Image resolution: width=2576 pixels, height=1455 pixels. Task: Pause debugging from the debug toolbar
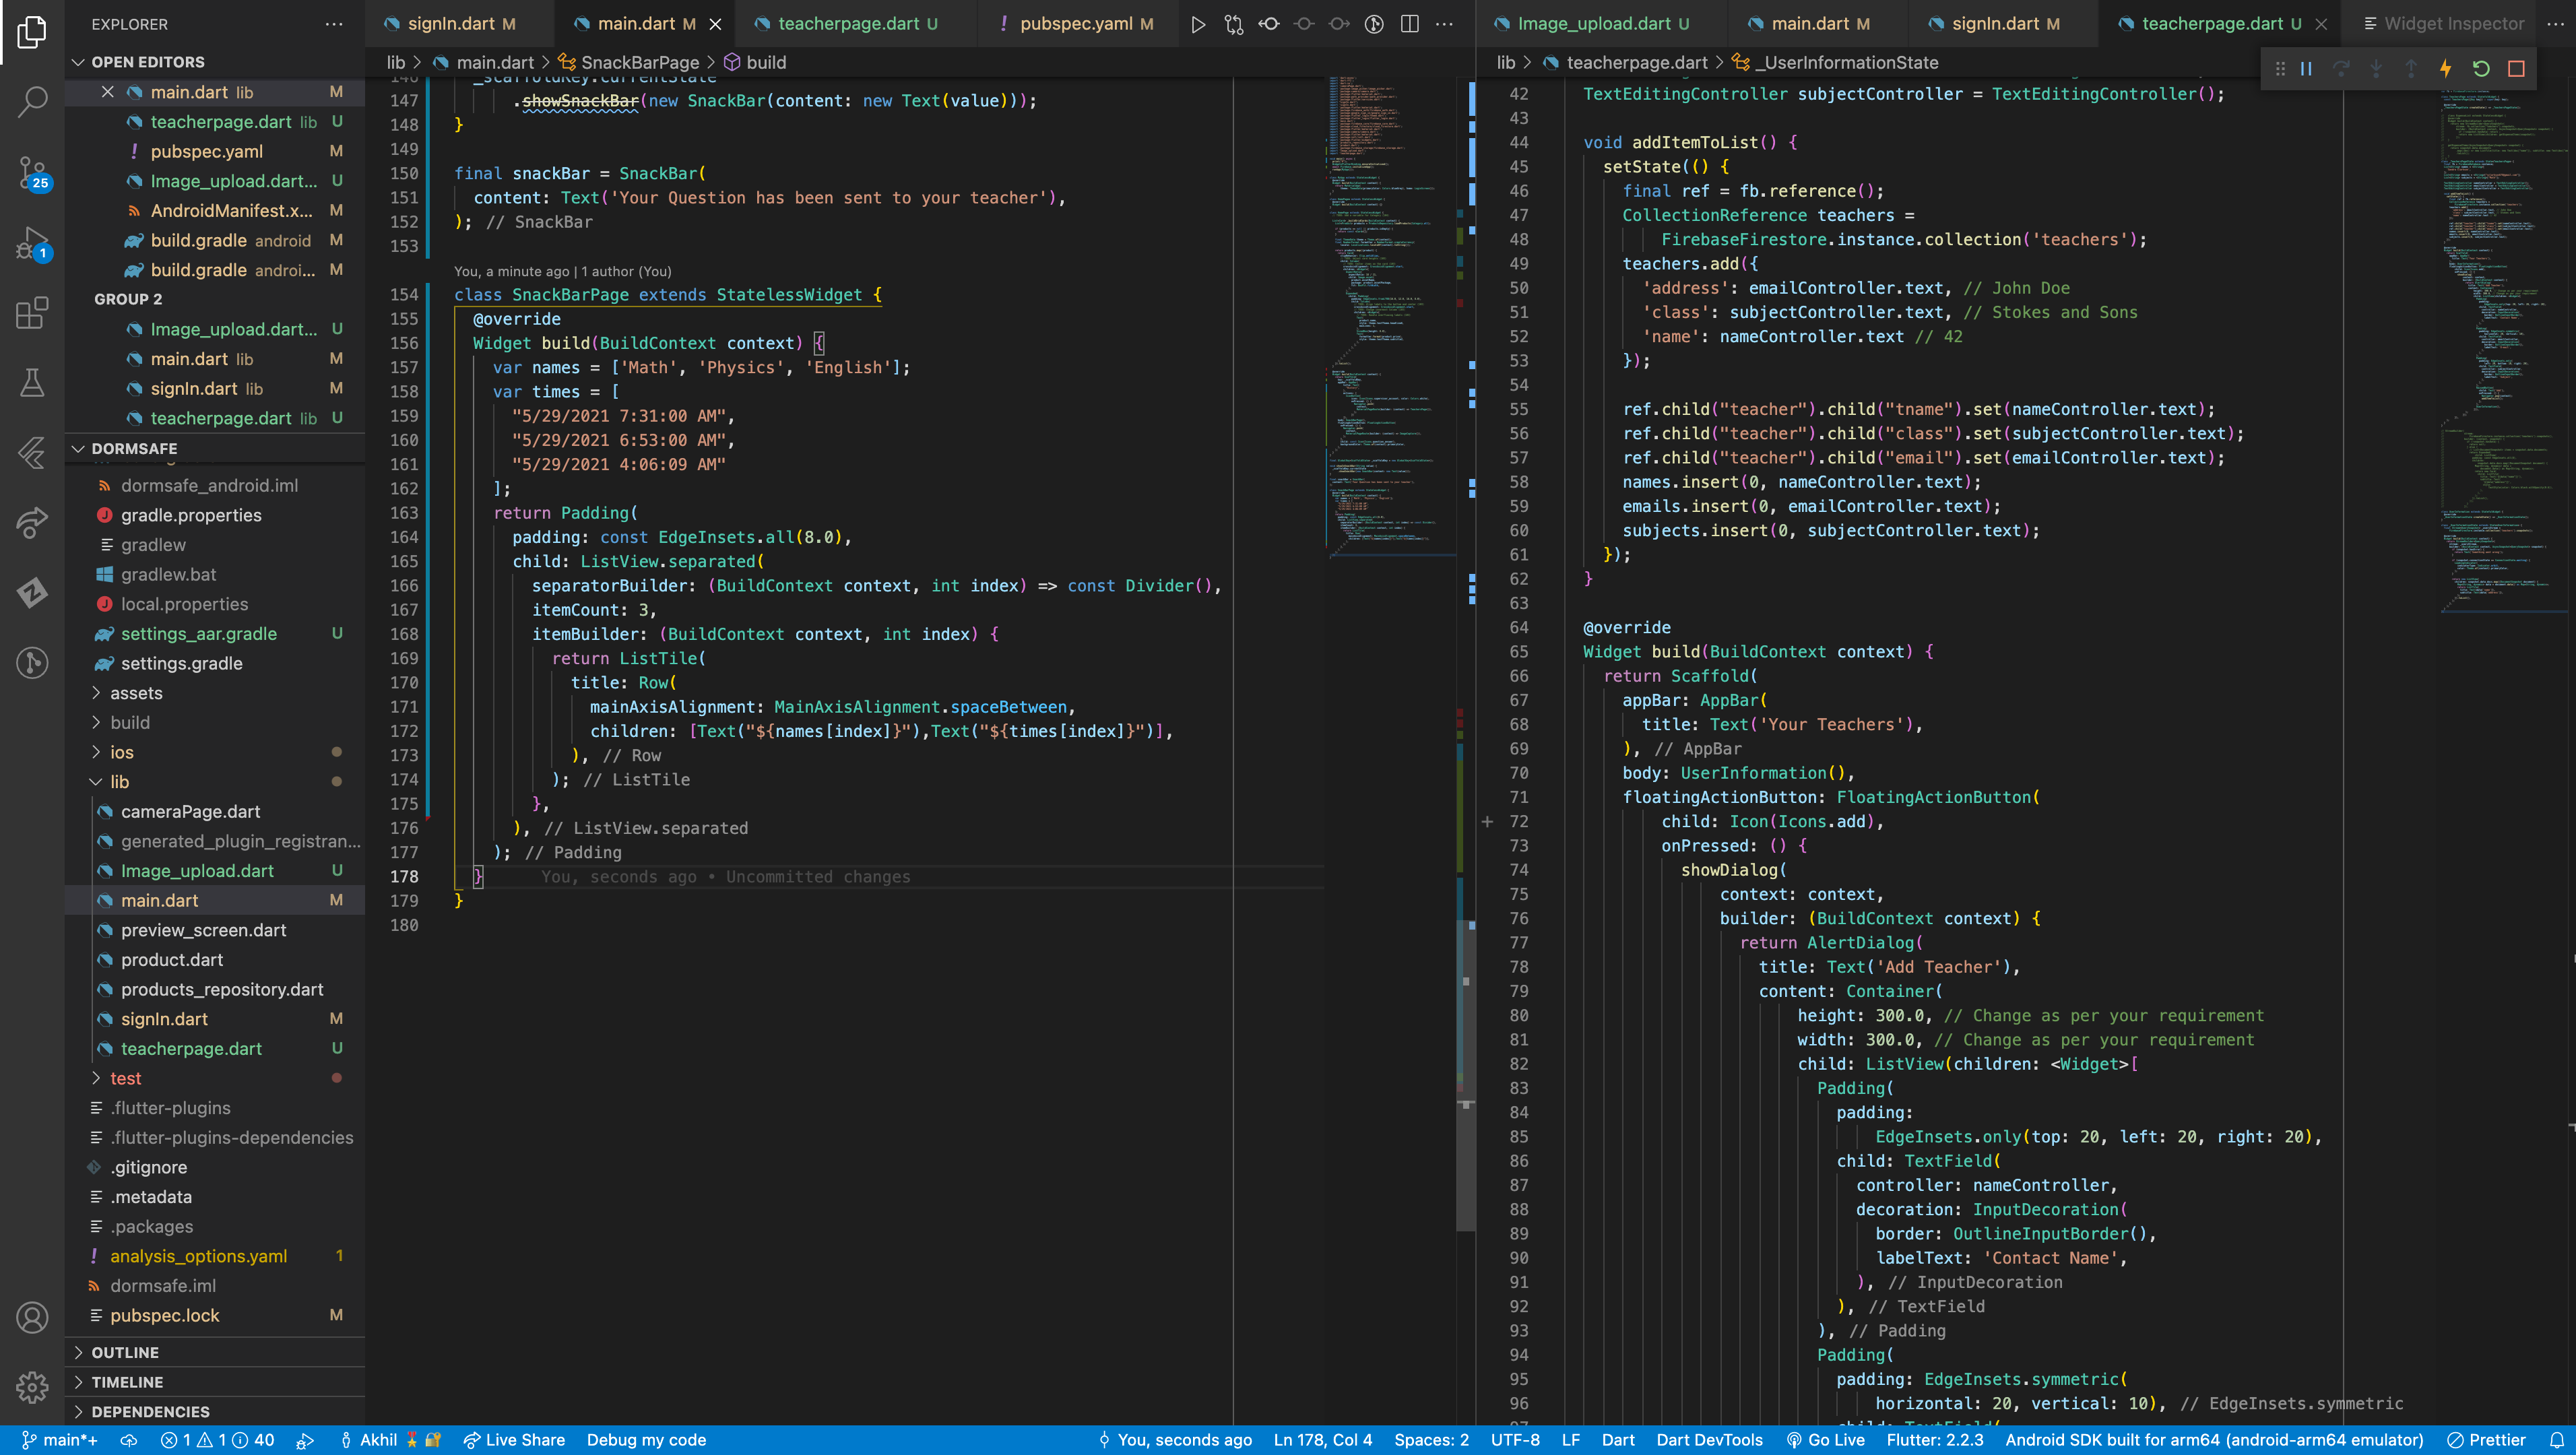pos(2306,69)
